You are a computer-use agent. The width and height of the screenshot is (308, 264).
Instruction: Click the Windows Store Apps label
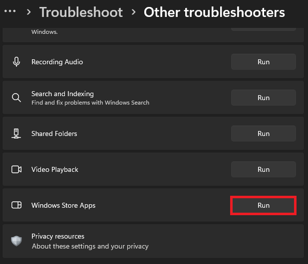click(x=63, y=205)
